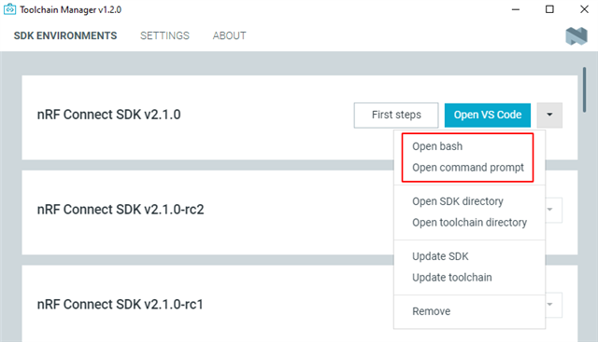Click the vertical scrollbar thumb
The image size is (598, 342).
pyautogui.click(x=584, y=89)
